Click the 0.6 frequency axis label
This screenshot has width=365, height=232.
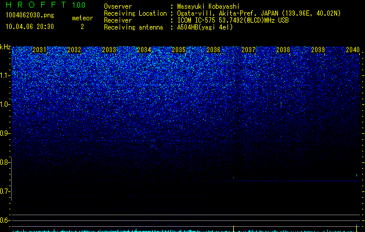[x=4, y=220]
